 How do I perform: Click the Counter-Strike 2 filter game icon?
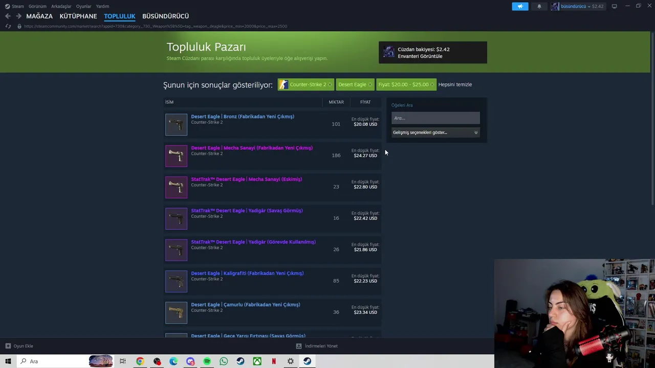(283, 84)
